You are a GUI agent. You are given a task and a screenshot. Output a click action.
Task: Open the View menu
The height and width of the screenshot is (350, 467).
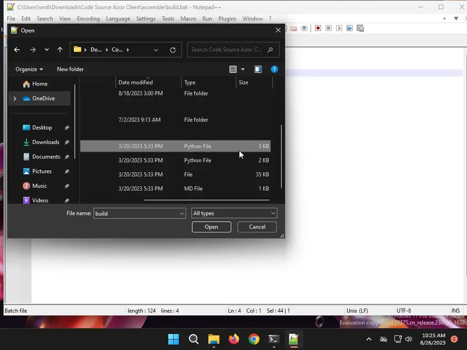click(65, 18)
